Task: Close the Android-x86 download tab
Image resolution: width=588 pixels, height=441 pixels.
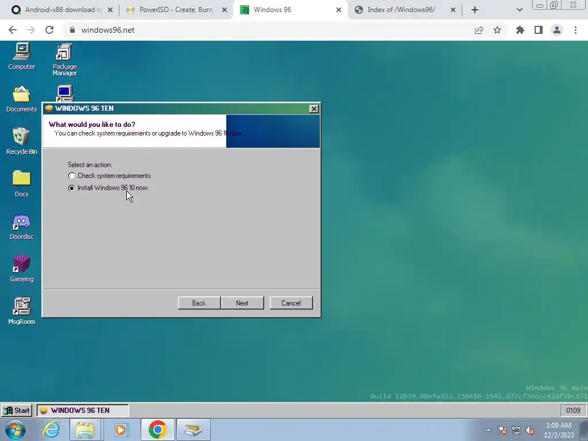Action: (x=110, y=10)
